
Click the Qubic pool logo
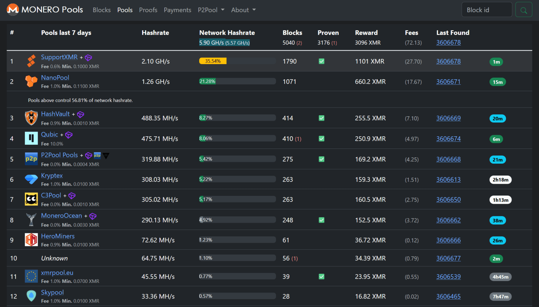pyautogui.click(x=31, y=138)
